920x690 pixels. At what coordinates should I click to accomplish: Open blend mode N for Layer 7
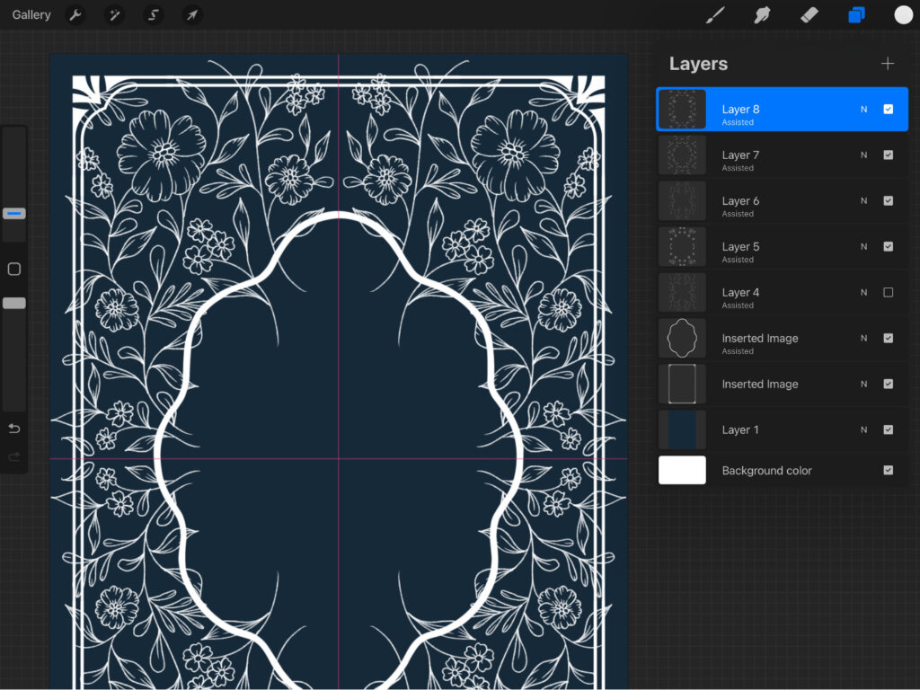coord(863,155)
